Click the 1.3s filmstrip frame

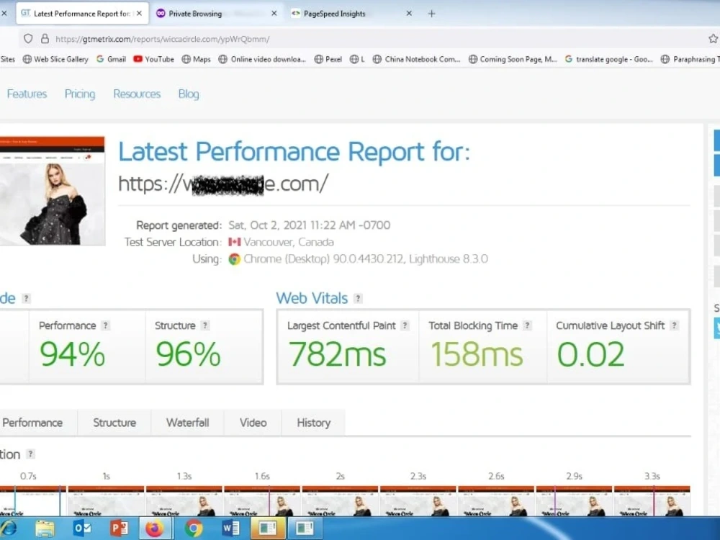pyautogui.click(x=184, y=501)
